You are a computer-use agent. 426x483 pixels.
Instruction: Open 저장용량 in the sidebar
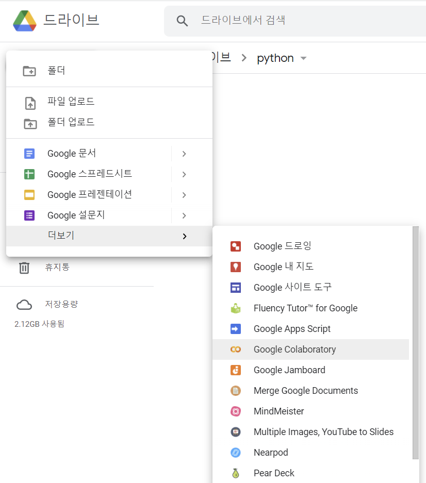click(x=62, y=304)
